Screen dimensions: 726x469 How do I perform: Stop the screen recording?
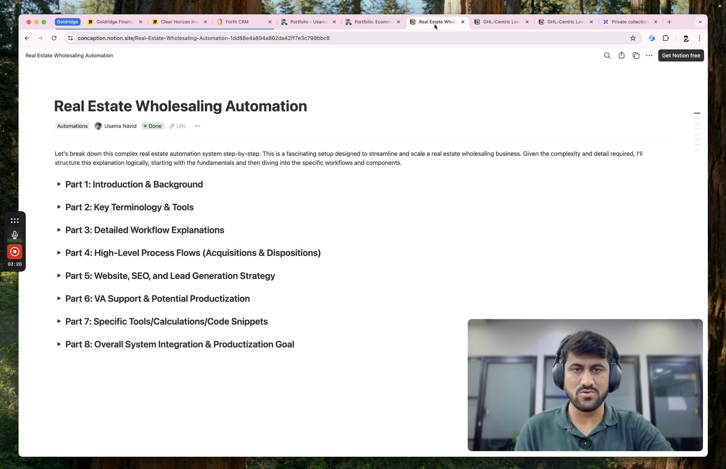15,251
